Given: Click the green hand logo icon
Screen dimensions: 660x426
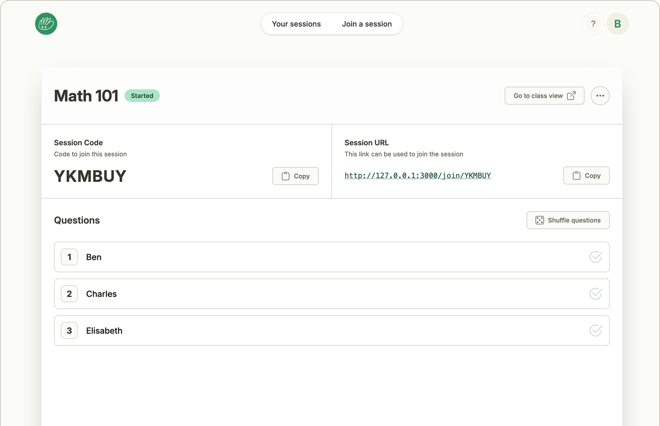Looking at the screenshot, I should pyautogui.click(x=46, y=24).
